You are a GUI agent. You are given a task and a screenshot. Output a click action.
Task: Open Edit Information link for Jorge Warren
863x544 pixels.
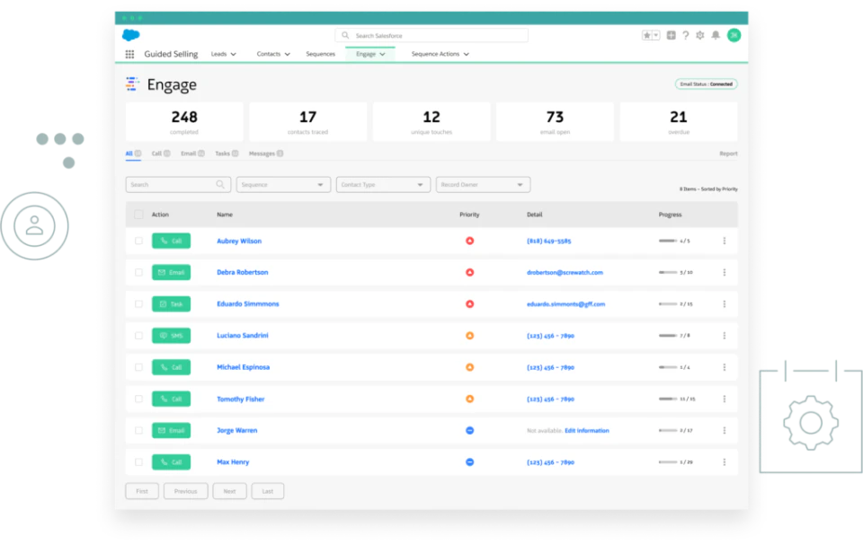pos(589,430)
